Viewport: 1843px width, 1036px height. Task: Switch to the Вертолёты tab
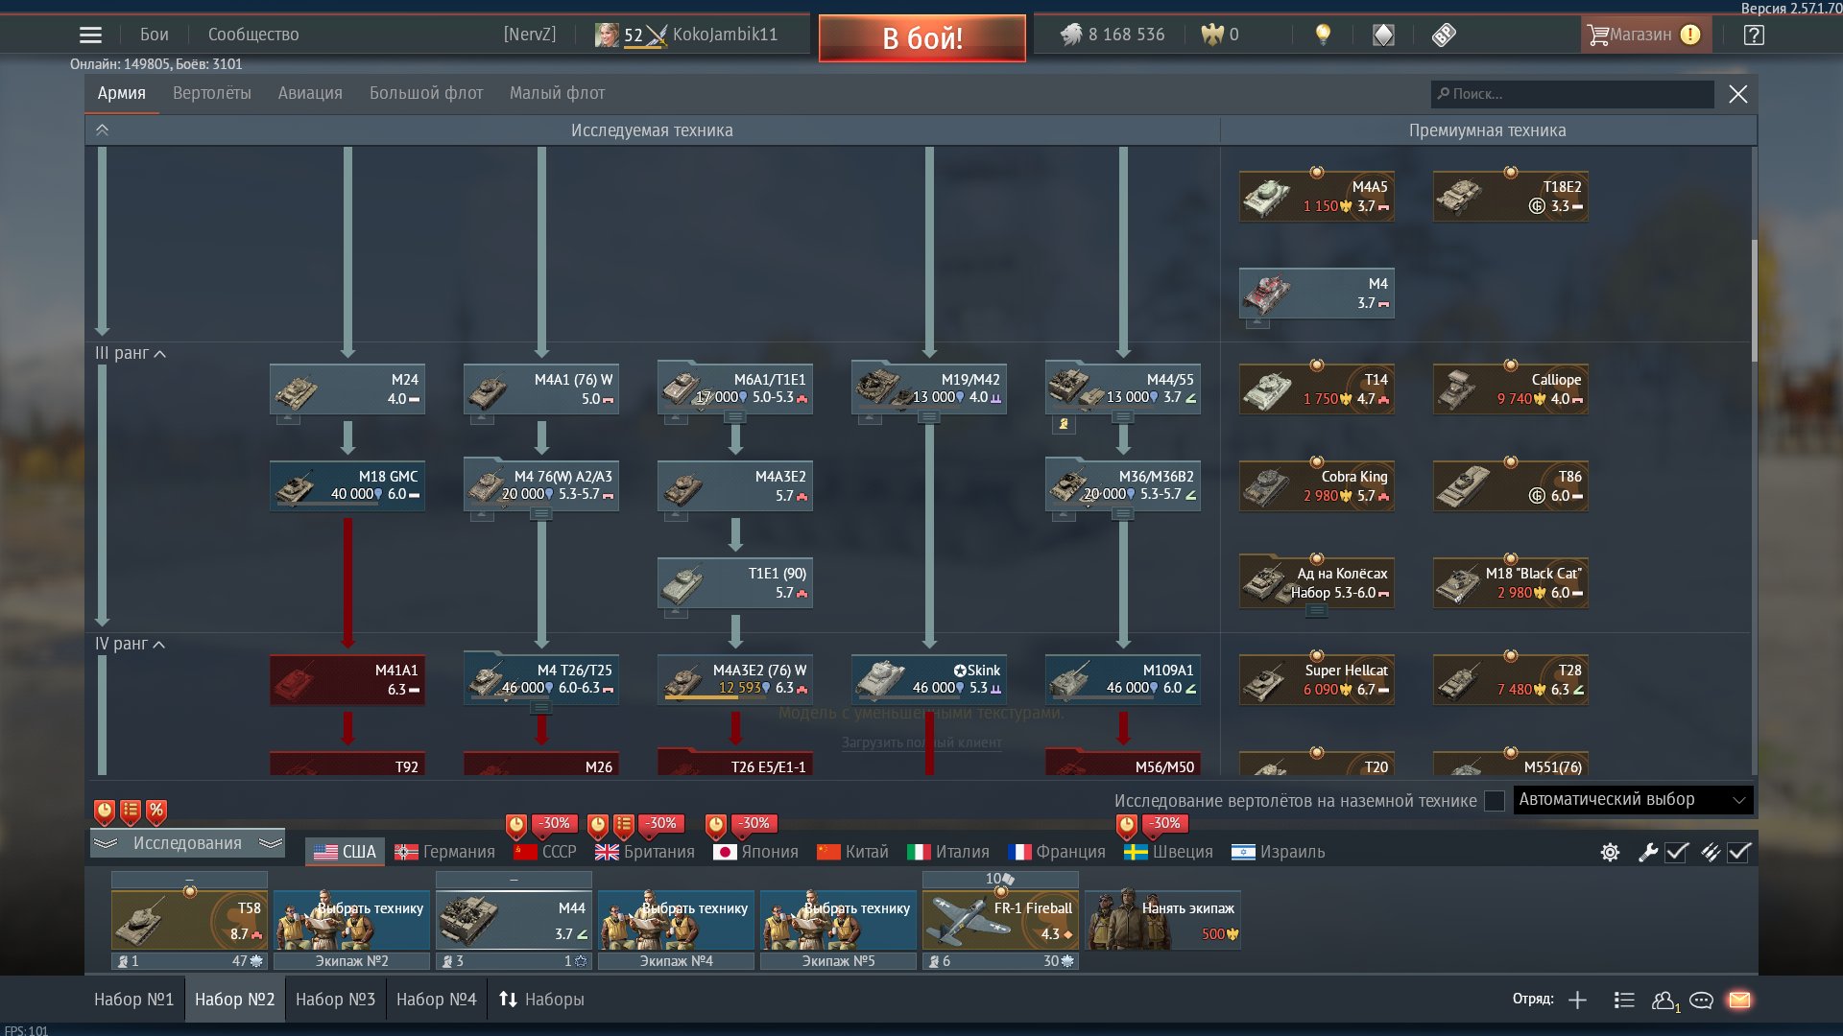click(212, 94)
